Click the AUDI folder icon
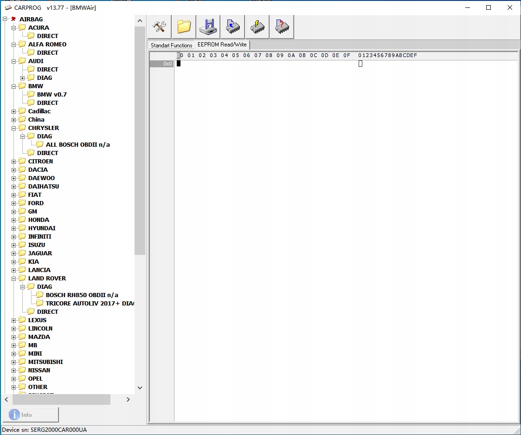 [22, 60]
